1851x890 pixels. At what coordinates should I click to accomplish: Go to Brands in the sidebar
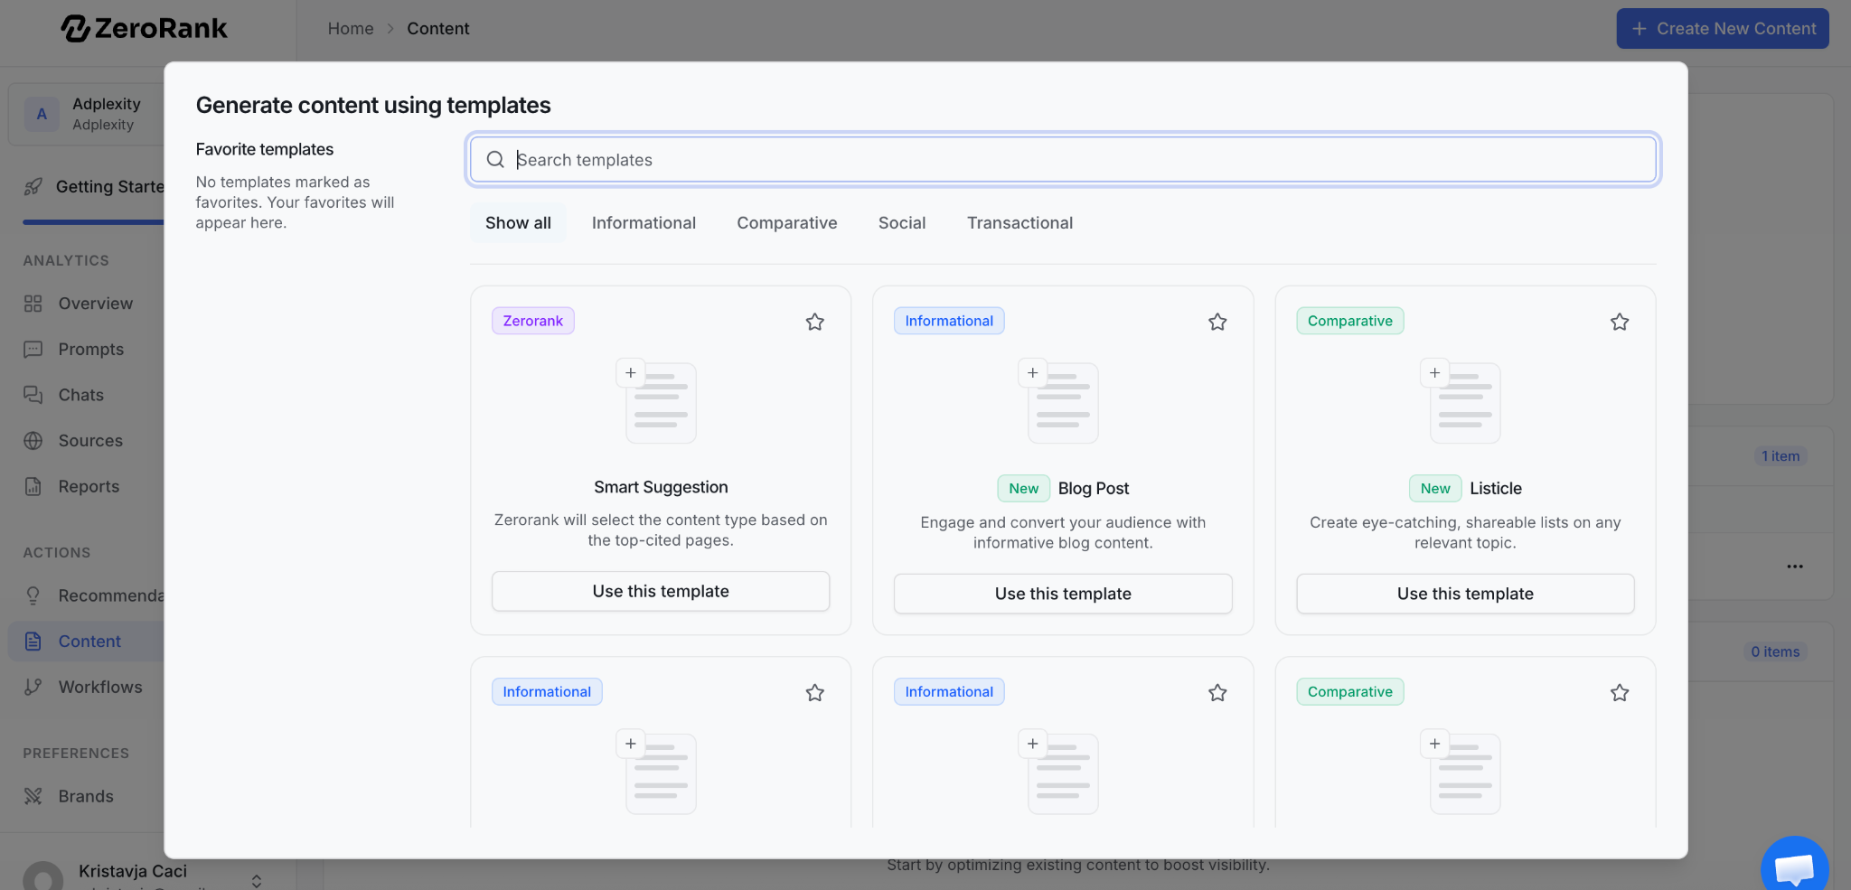[87, 796]
